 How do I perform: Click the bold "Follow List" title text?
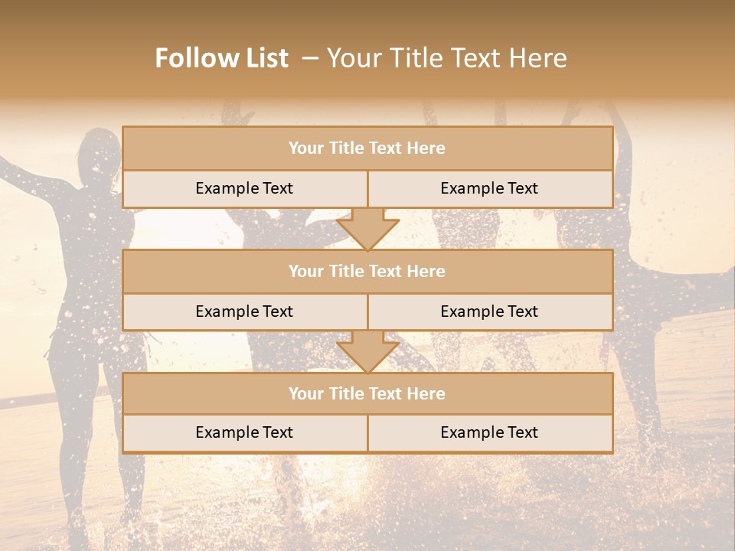click(x=222, y=58)
